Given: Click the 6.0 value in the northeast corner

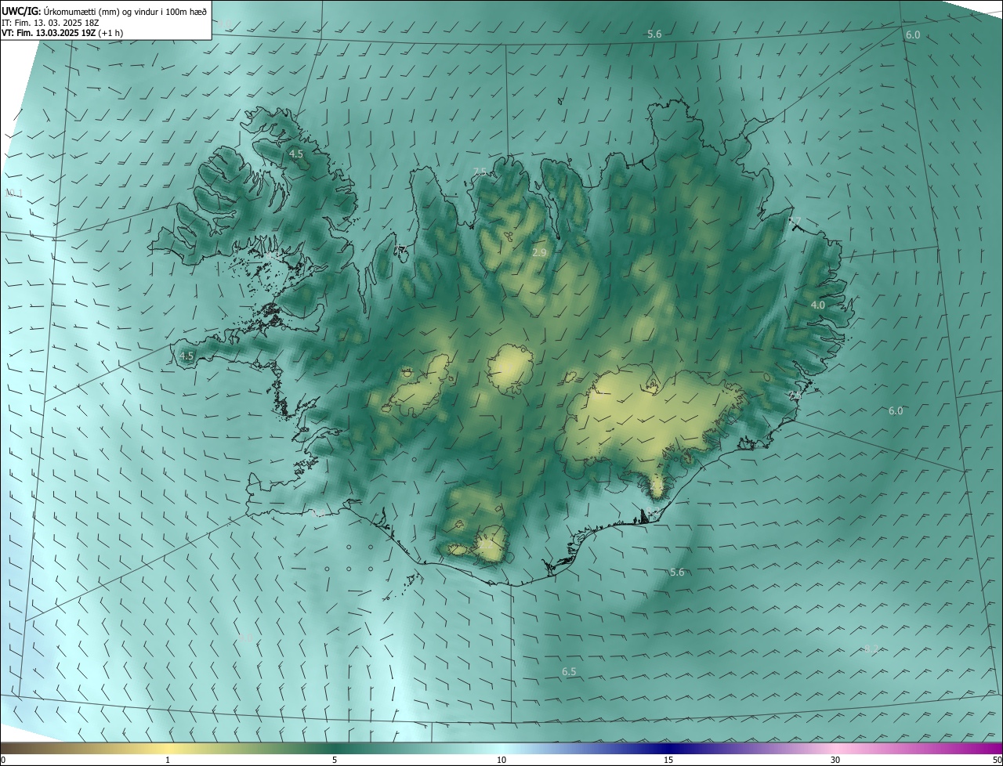Looking at the screenshot, I should coord(913,35).
